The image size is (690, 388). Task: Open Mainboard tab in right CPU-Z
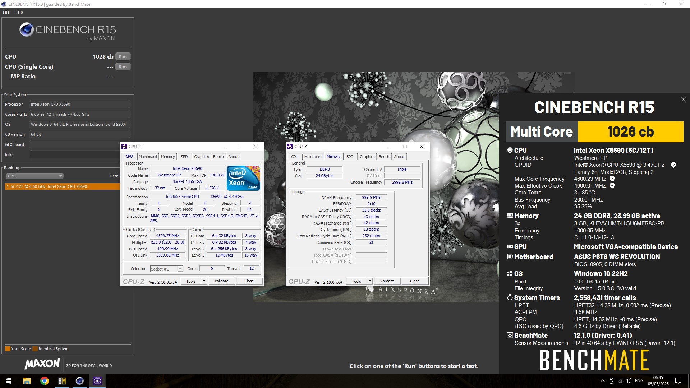[313, 157]
